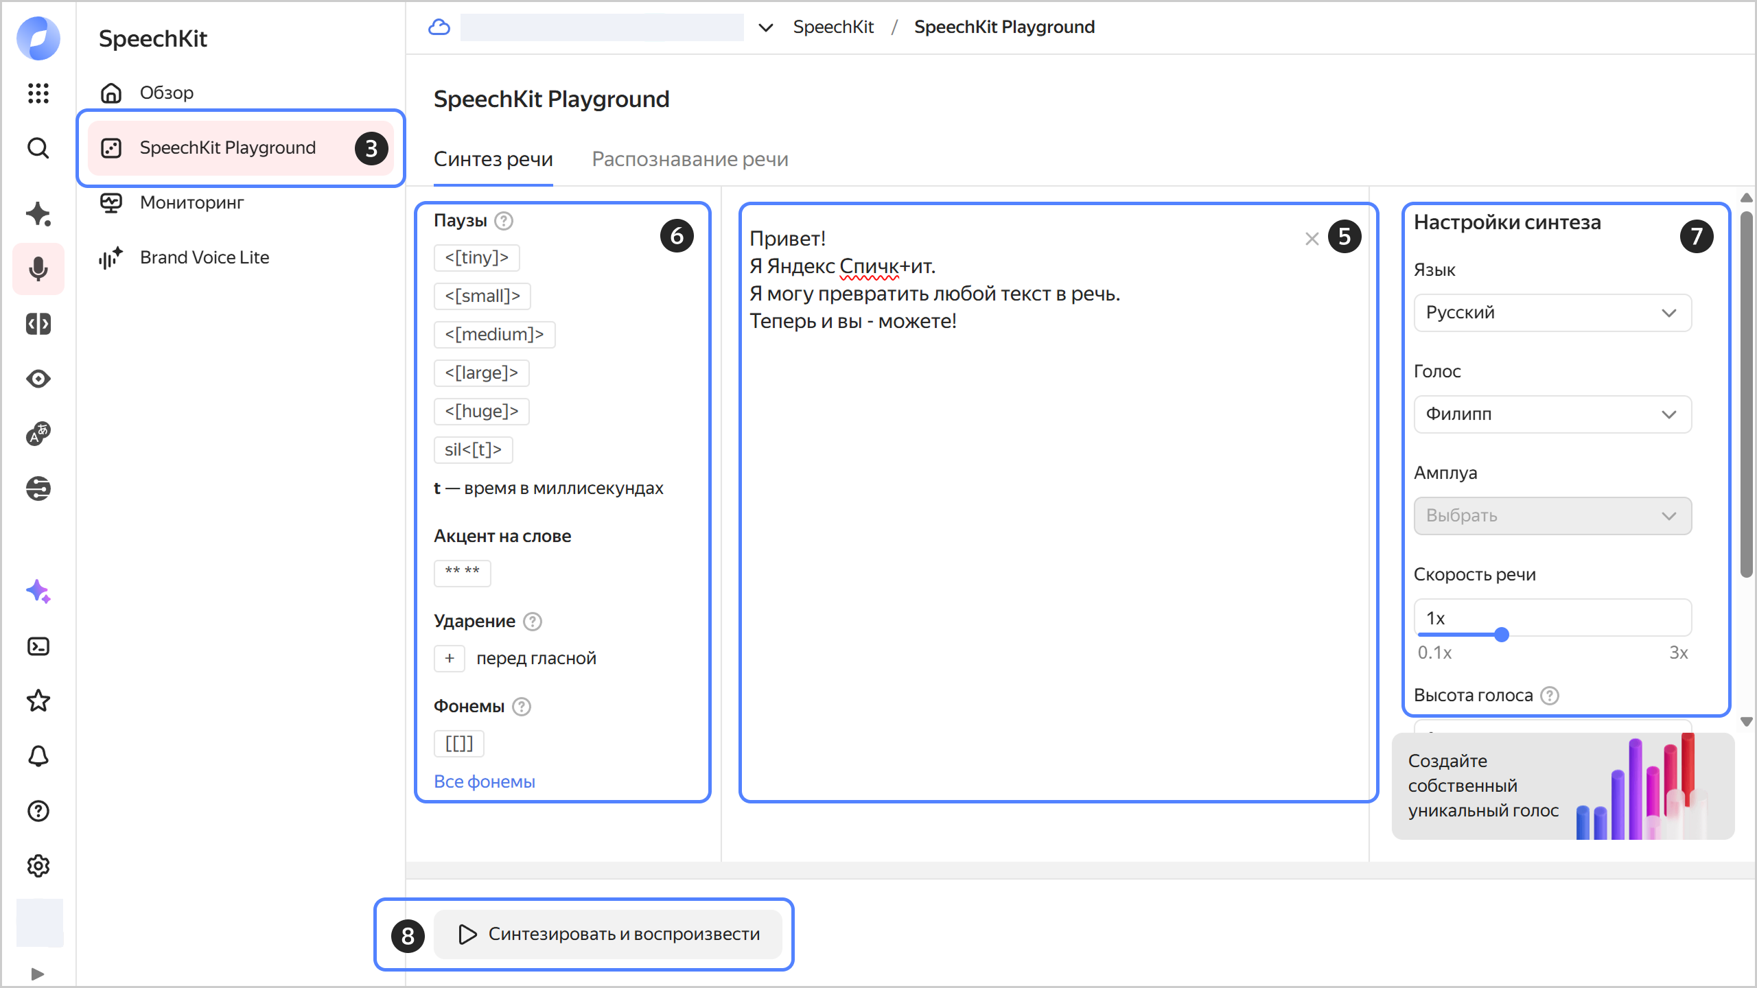The image size is (1757, 988).
Task: Open the Голос dropdown showing Филипп
Action: click(x=1552, y=414)
